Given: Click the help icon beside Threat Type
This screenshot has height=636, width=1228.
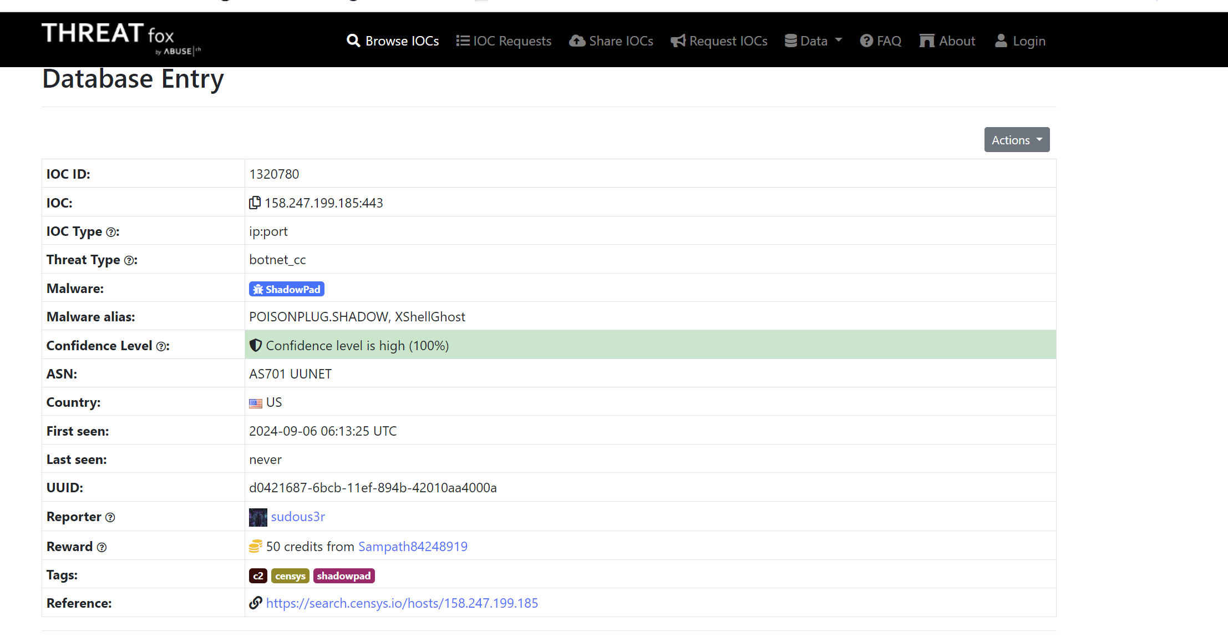Looking at the screenshot, I should coord(129,260).
